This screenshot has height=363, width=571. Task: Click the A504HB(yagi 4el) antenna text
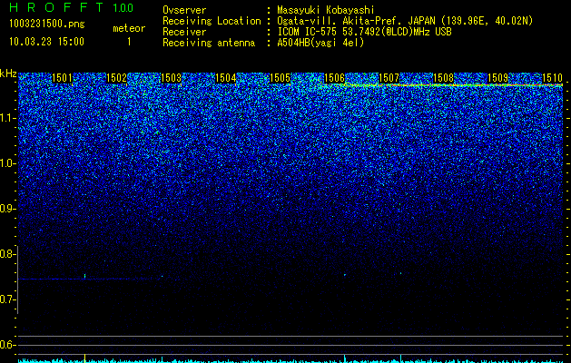(320, 43)
